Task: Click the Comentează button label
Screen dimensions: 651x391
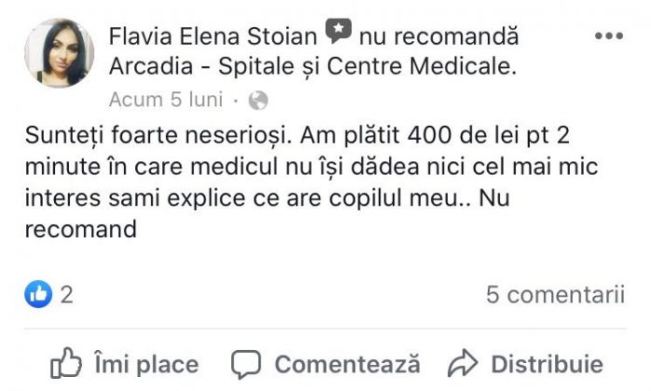Action: (x=347, y=364)
